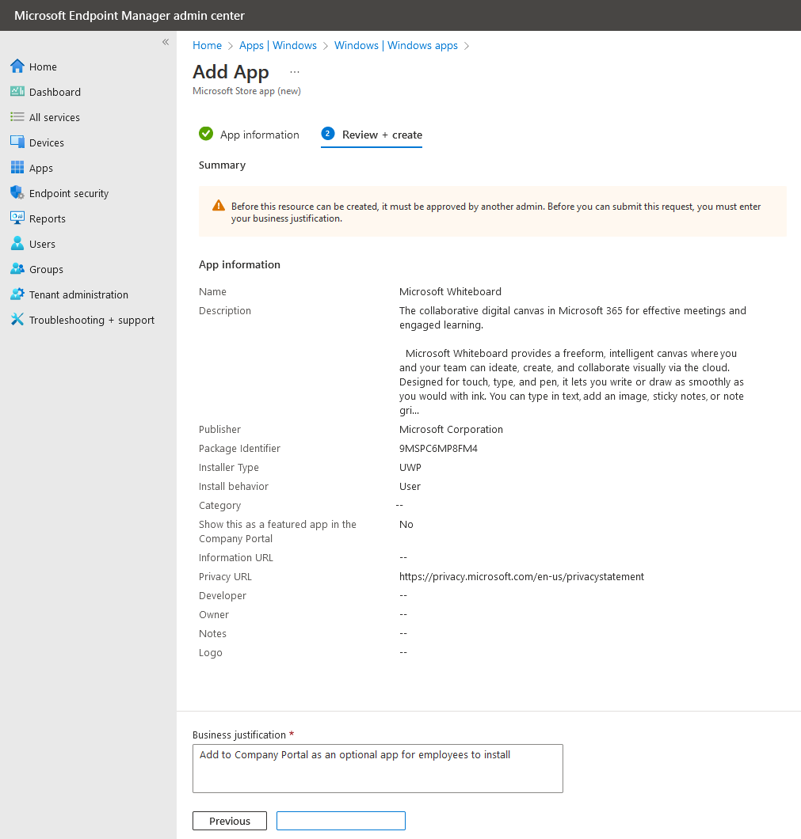Open the Reports icon in sidebar
The height and width of the screenshot is (839, 801).
pos(17,218)
